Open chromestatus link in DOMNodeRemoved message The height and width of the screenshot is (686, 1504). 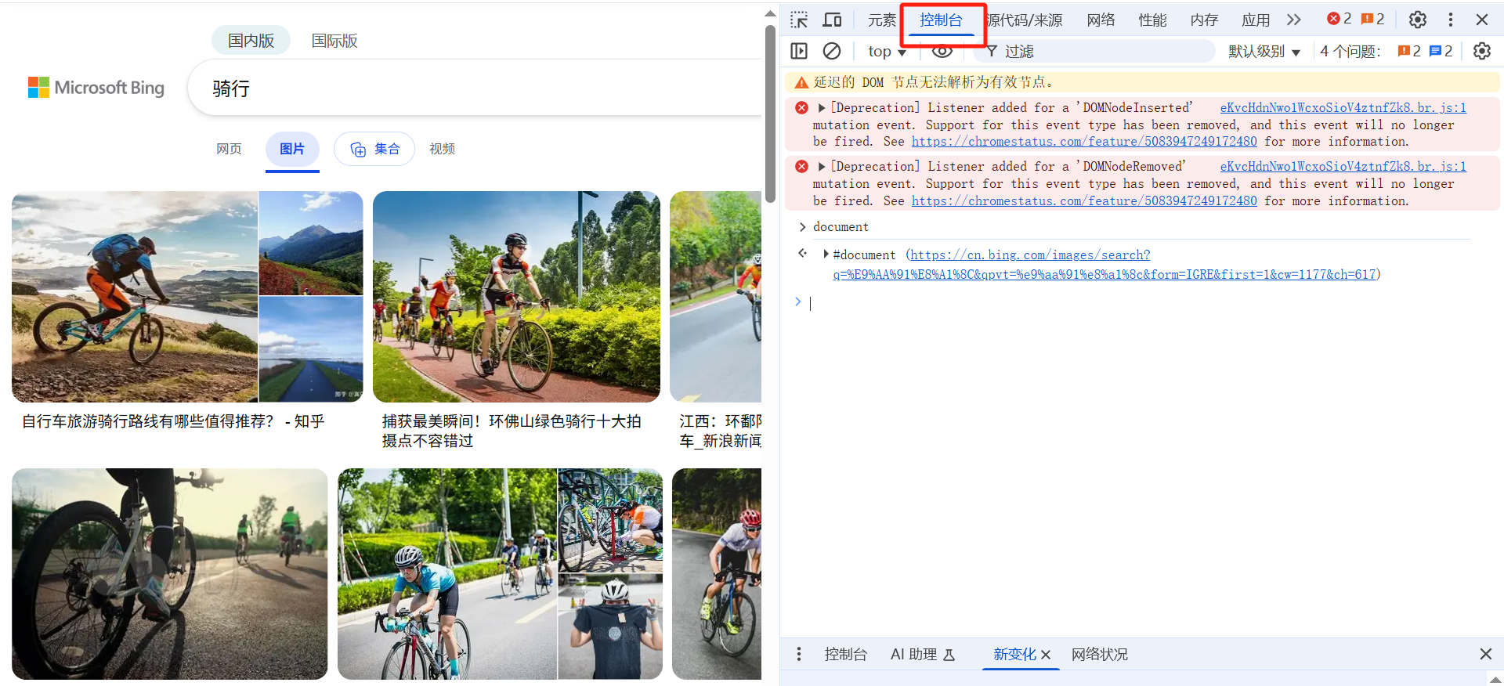point(1084,201)
